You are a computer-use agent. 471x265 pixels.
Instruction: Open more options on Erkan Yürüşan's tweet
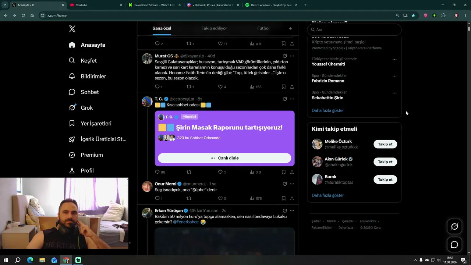pos(292,211)
